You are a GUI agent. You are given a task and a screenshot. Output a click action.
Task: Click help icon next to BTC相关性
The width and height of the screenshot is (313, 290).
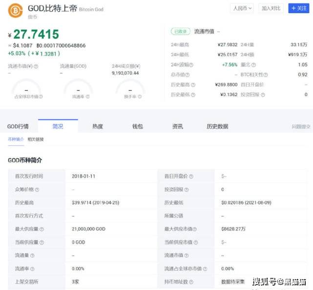click(x=266, y=75)
